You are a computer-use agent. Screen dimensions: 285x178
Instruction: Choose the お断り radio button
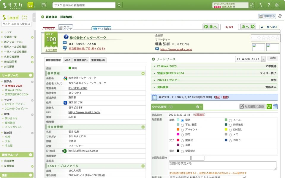pos(230,140)
